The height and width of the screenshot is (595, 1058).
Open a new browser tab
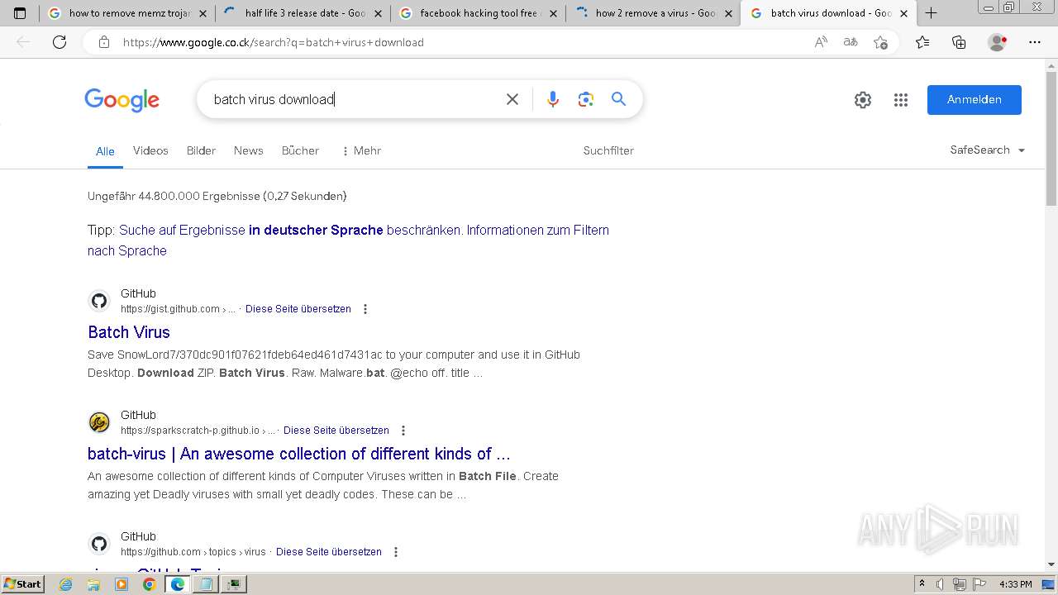point(931,13)
